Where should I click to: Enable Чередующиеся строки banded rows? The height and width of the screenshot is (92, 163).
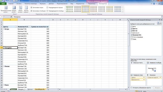pos(47,7)
